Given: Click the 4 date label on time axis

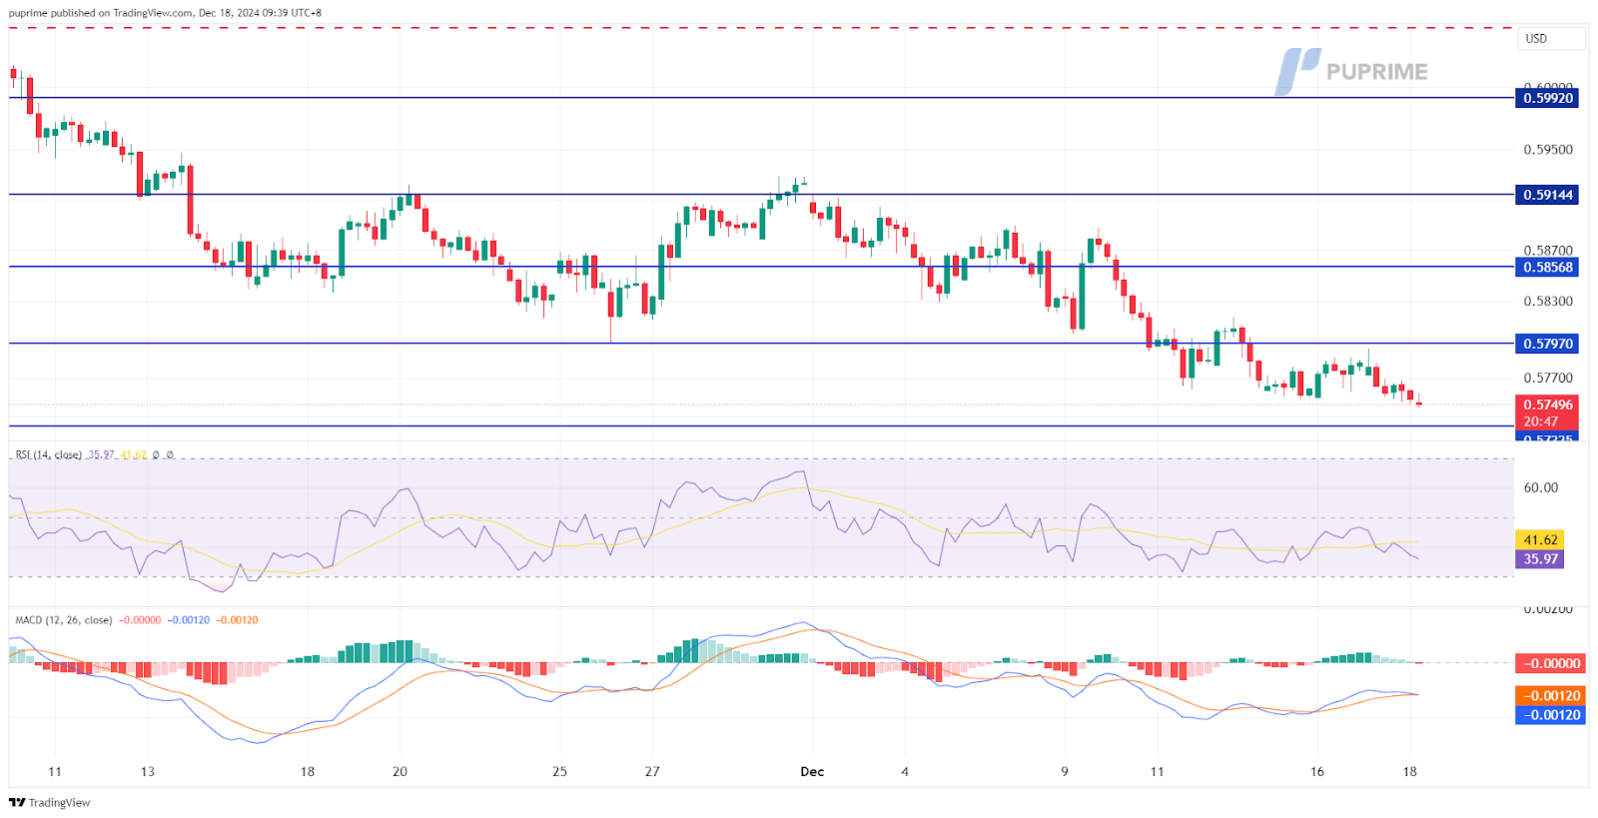Looking at the screenshot, I should pos(905,772).
